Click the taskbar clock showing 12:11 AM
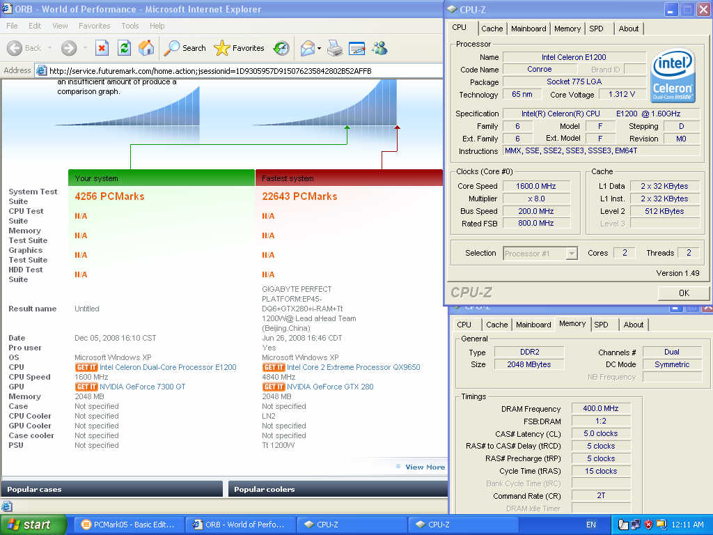Screen dimensions: 713x535 (687, 525)
